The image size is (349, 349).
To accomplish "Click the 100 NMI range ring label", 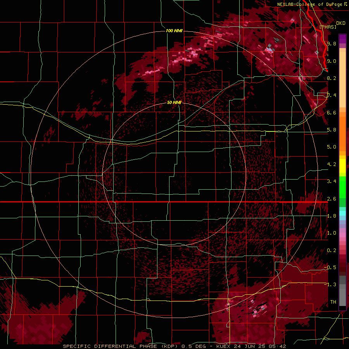I will [x=174, y=31].
